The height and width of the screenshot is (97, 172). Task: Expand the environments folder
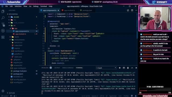click(19, 40)
